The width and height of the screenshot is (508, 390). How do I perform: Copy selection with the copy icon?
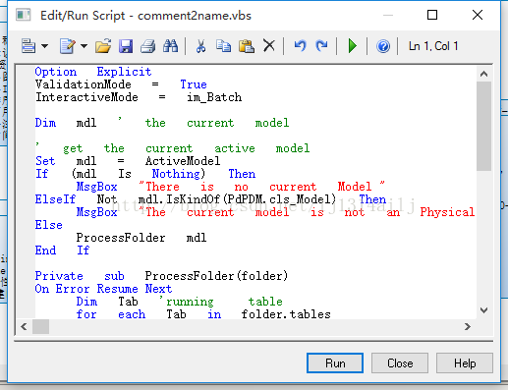(x=223, y=46)
